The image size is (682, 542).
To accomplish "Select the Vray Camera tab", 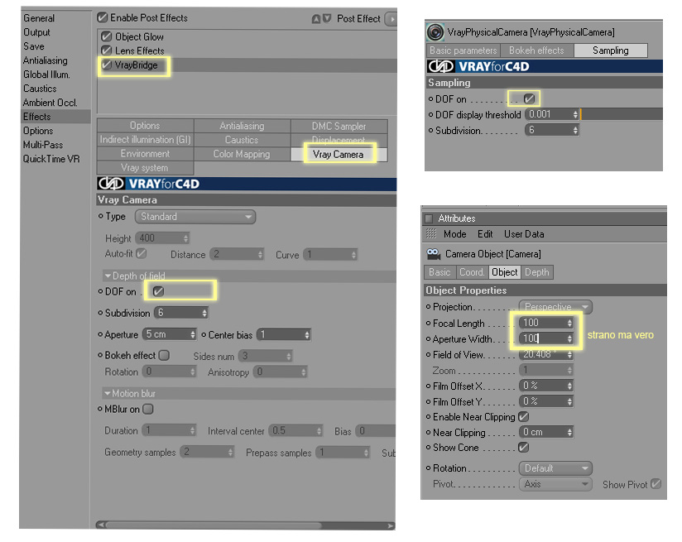I will click(339, 155).
